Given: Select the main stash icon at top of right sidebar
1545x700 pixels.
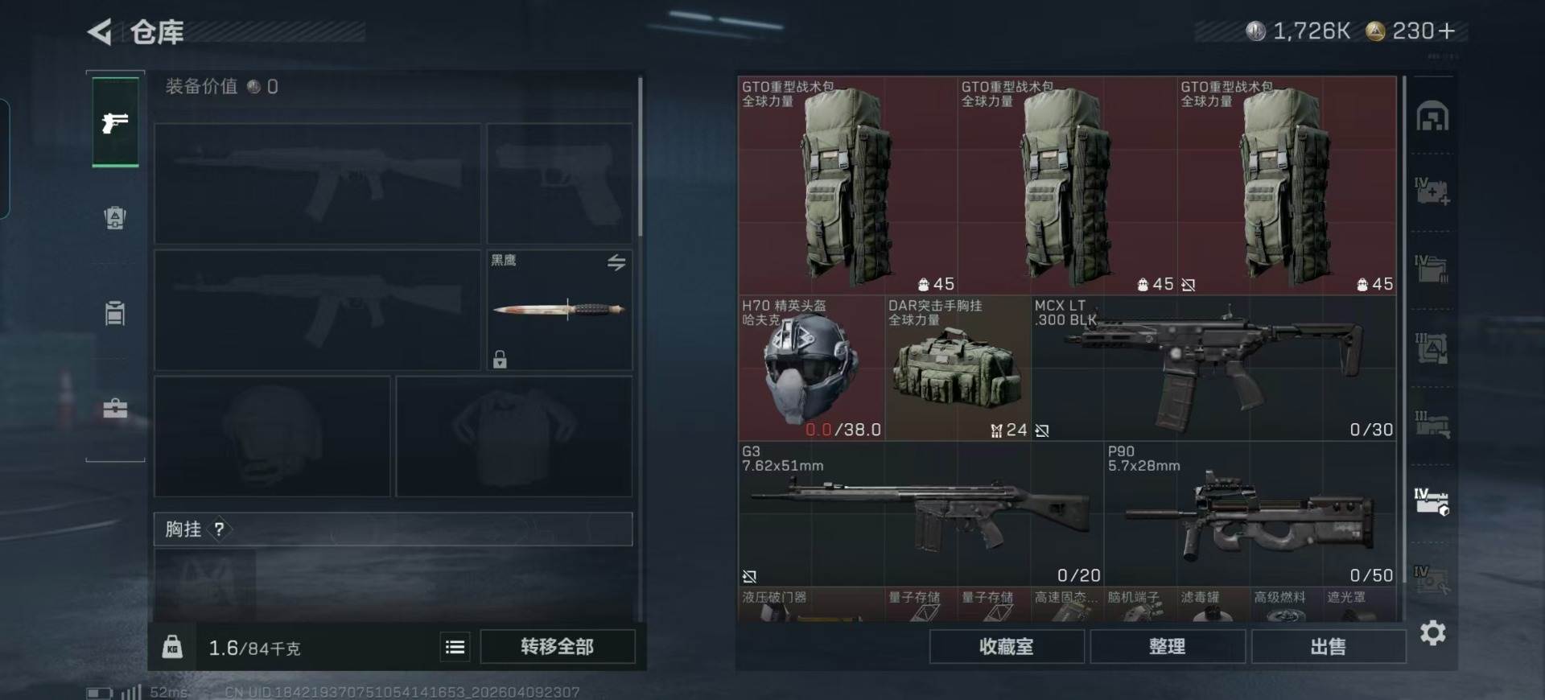Looking at the screenshot, I should (x=1432, y=117).
